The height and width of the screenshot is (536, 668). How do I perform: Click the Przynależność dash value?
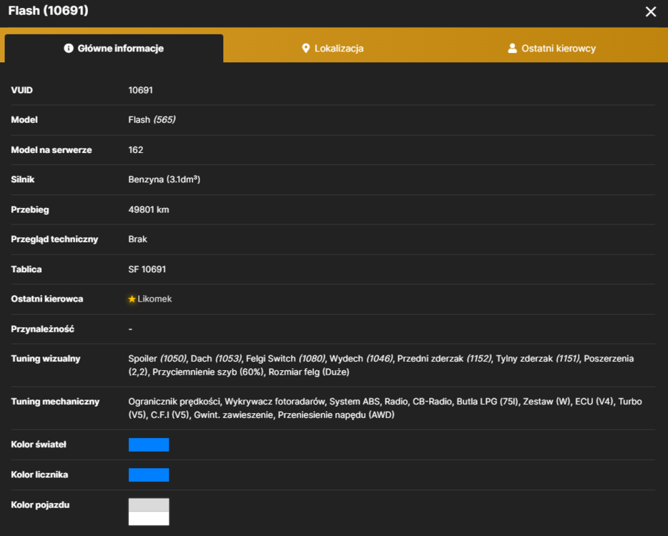130,329
